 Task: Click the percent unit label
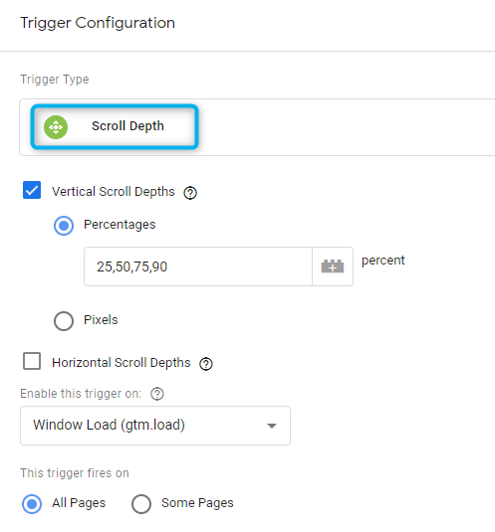click(382, 261)
